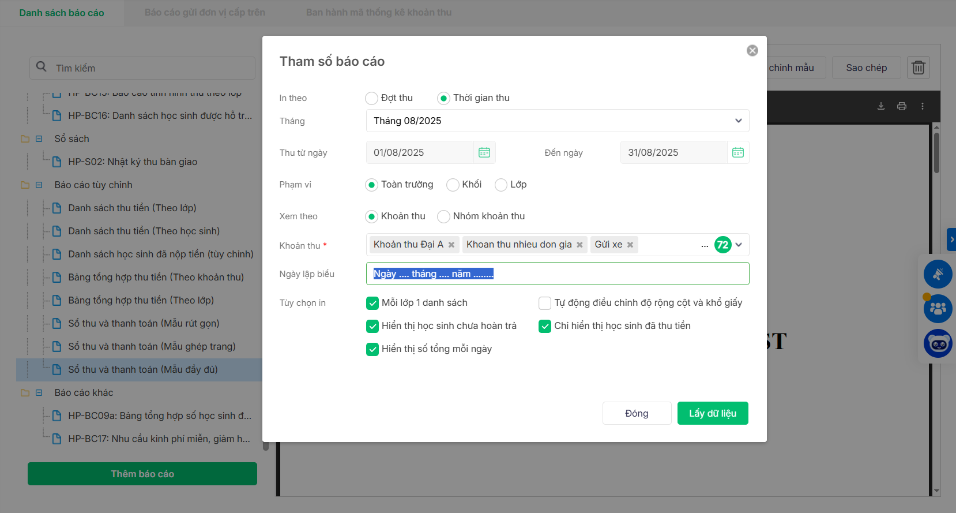The height and width of the screenshot is (513, 956).
Task: Expand the 'Khoản thu' multi-select dropdown arrow
Action: (x=739, y=245)
